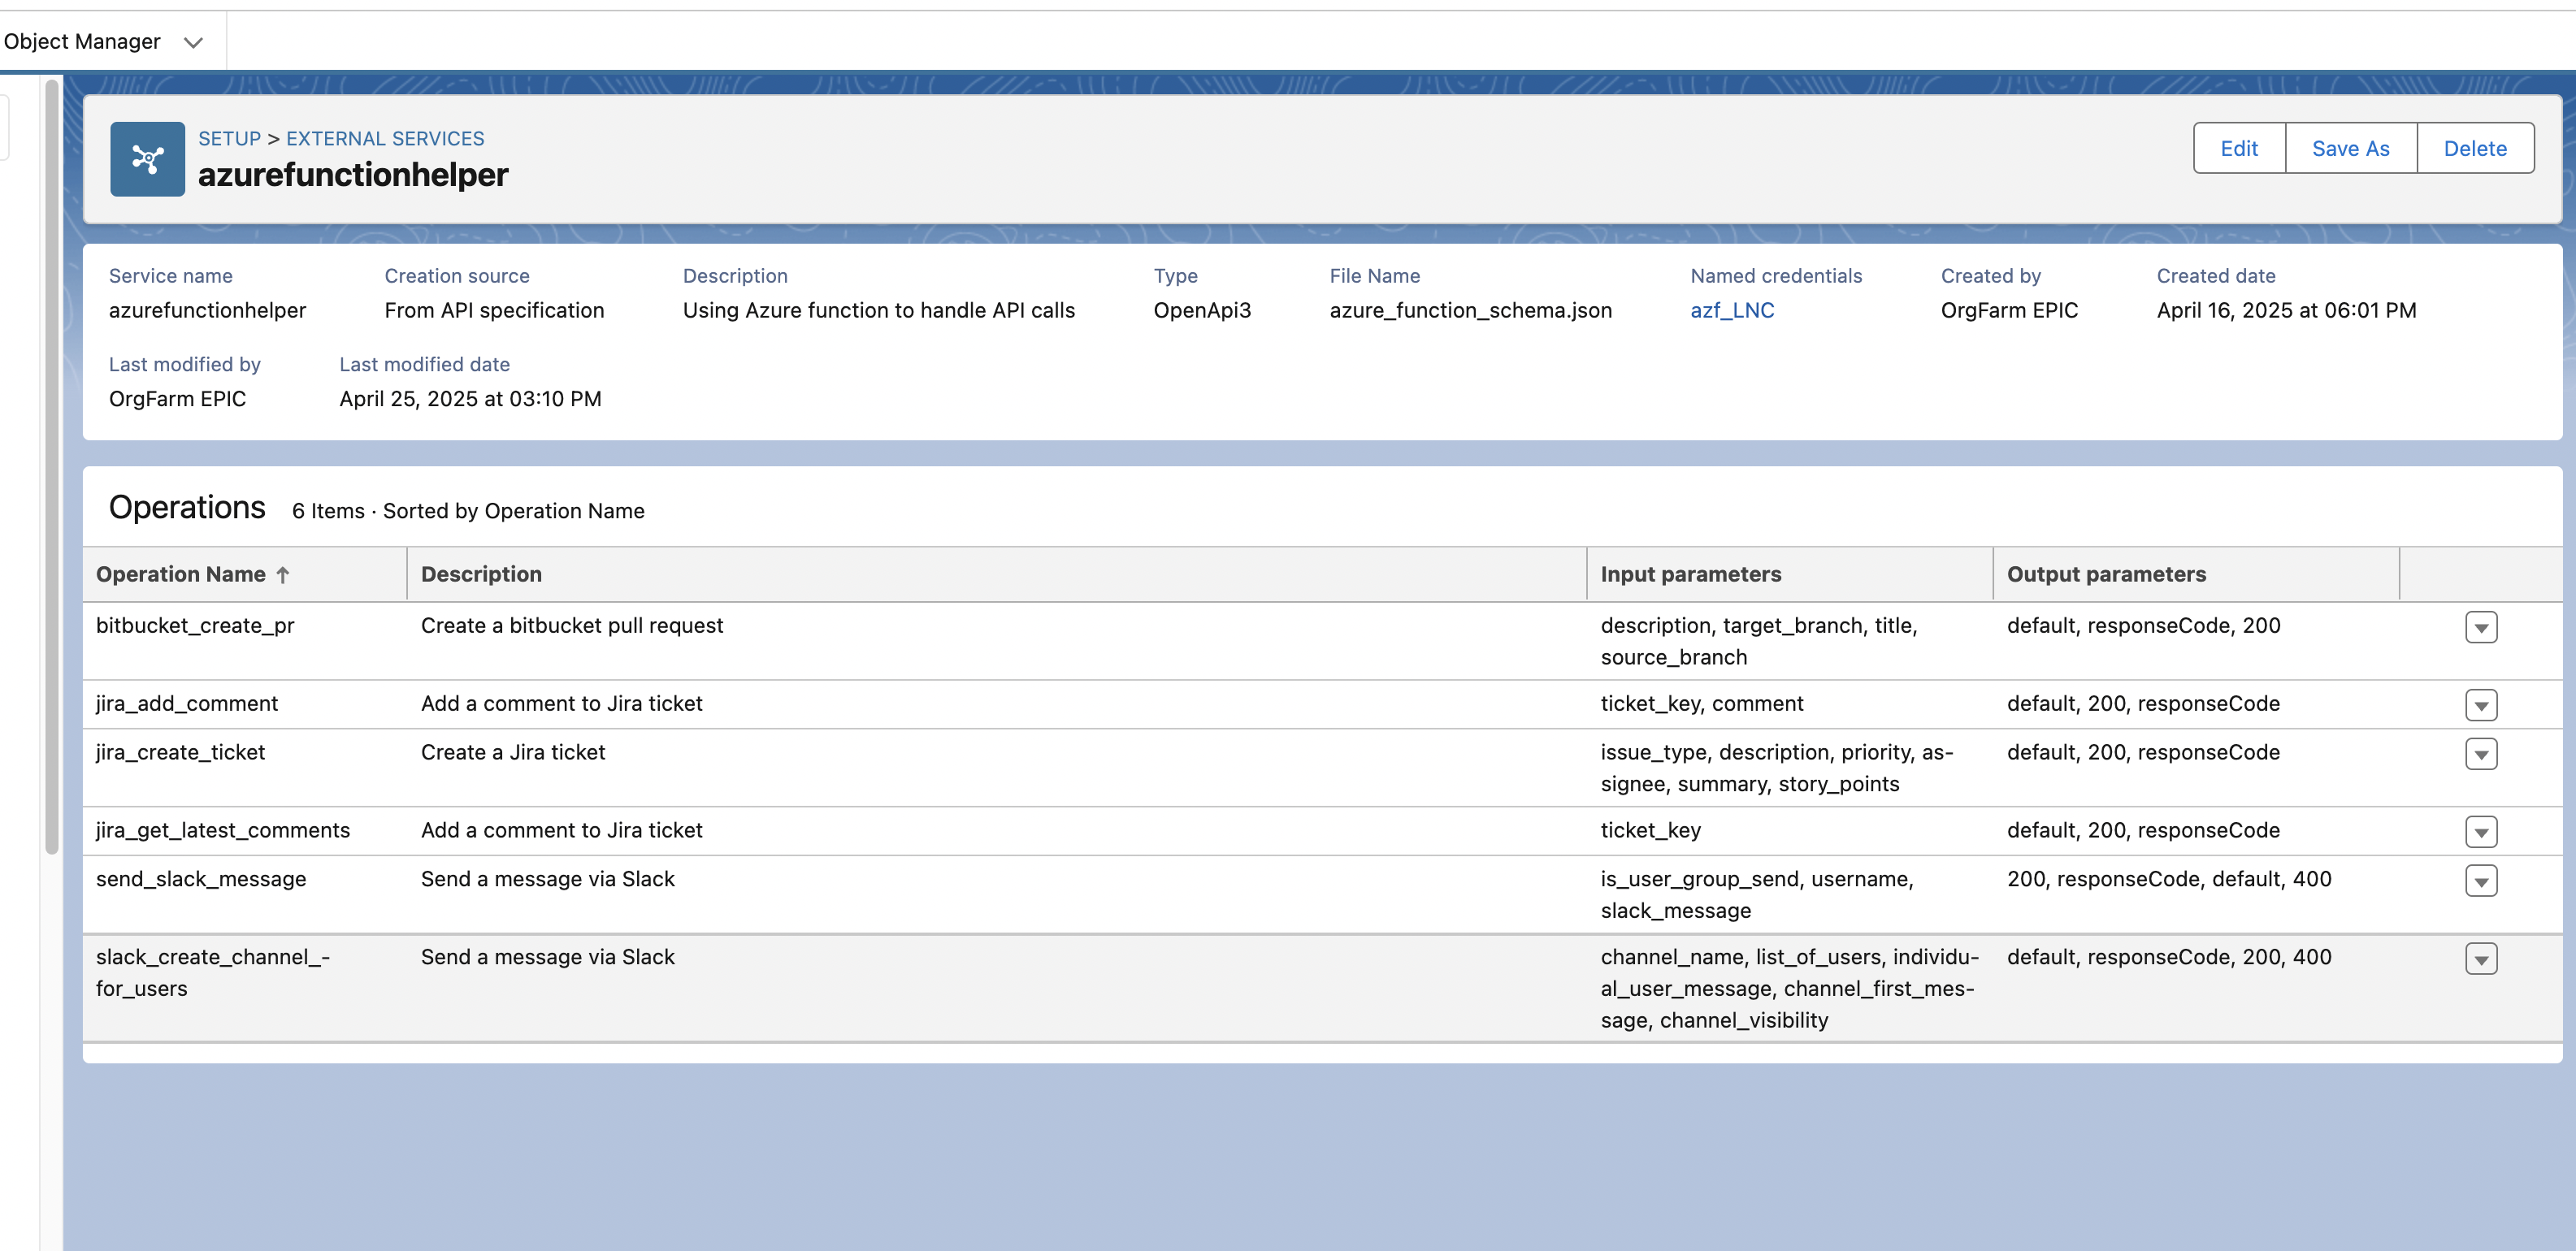Click the Save As button

[2350, 148]
